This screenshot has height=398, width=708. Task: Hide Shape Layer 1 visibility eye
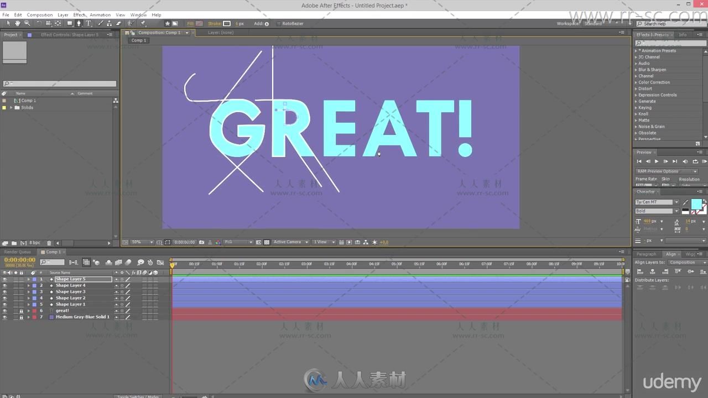(x=5, y=305)
